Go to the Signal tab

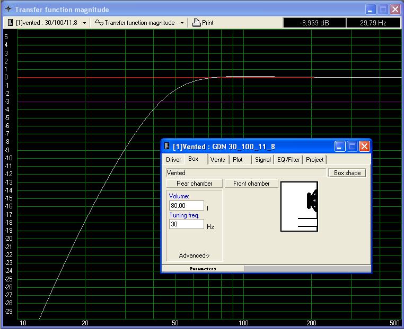pos(262,159)
